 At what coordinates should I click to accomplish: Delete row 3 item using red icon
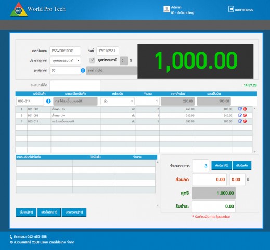tap(245, 121)
